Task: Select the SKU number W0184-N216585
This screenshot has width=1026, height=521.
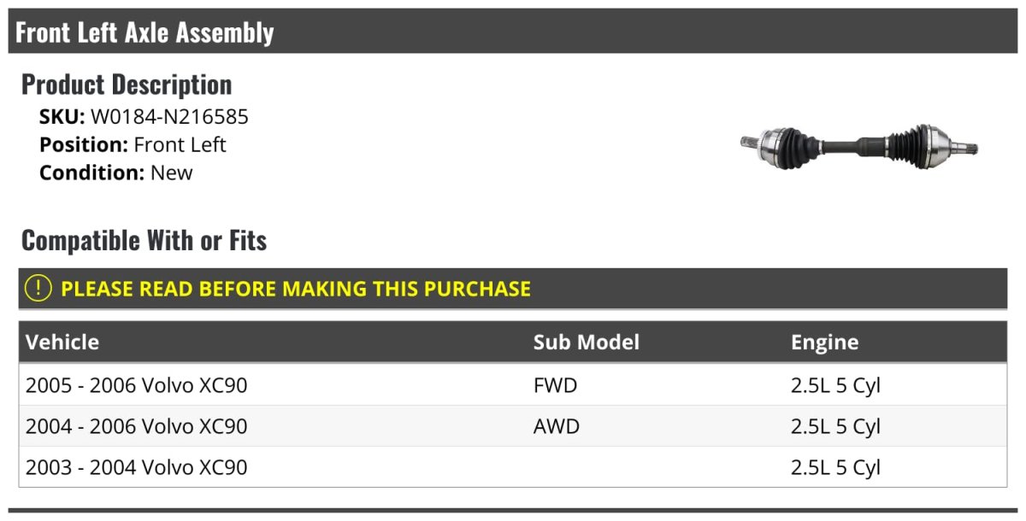Action: pyautogui.click(x=169, y=117)
